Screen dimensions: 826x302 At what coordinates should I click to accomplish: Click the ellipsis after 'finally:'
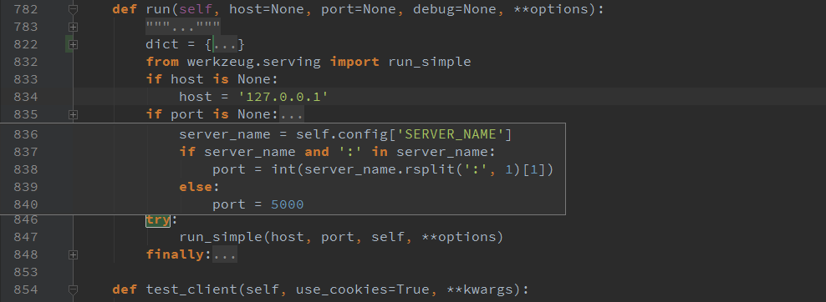(224, 254)
